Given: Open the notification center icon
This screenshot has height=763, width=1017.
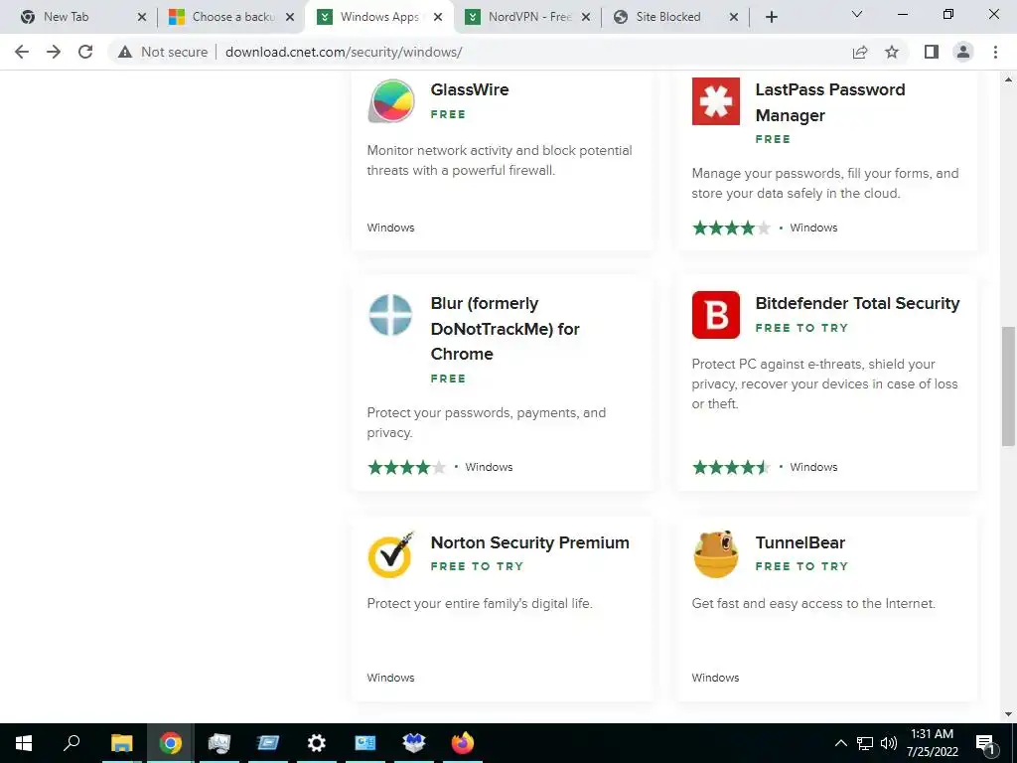Looking at the screenshot, I should coord(986,743).
